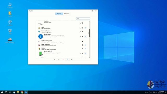The width and height of the screenshot is (167, 94).
Task: Focus the applet search field
Action: tap(83, 19)
